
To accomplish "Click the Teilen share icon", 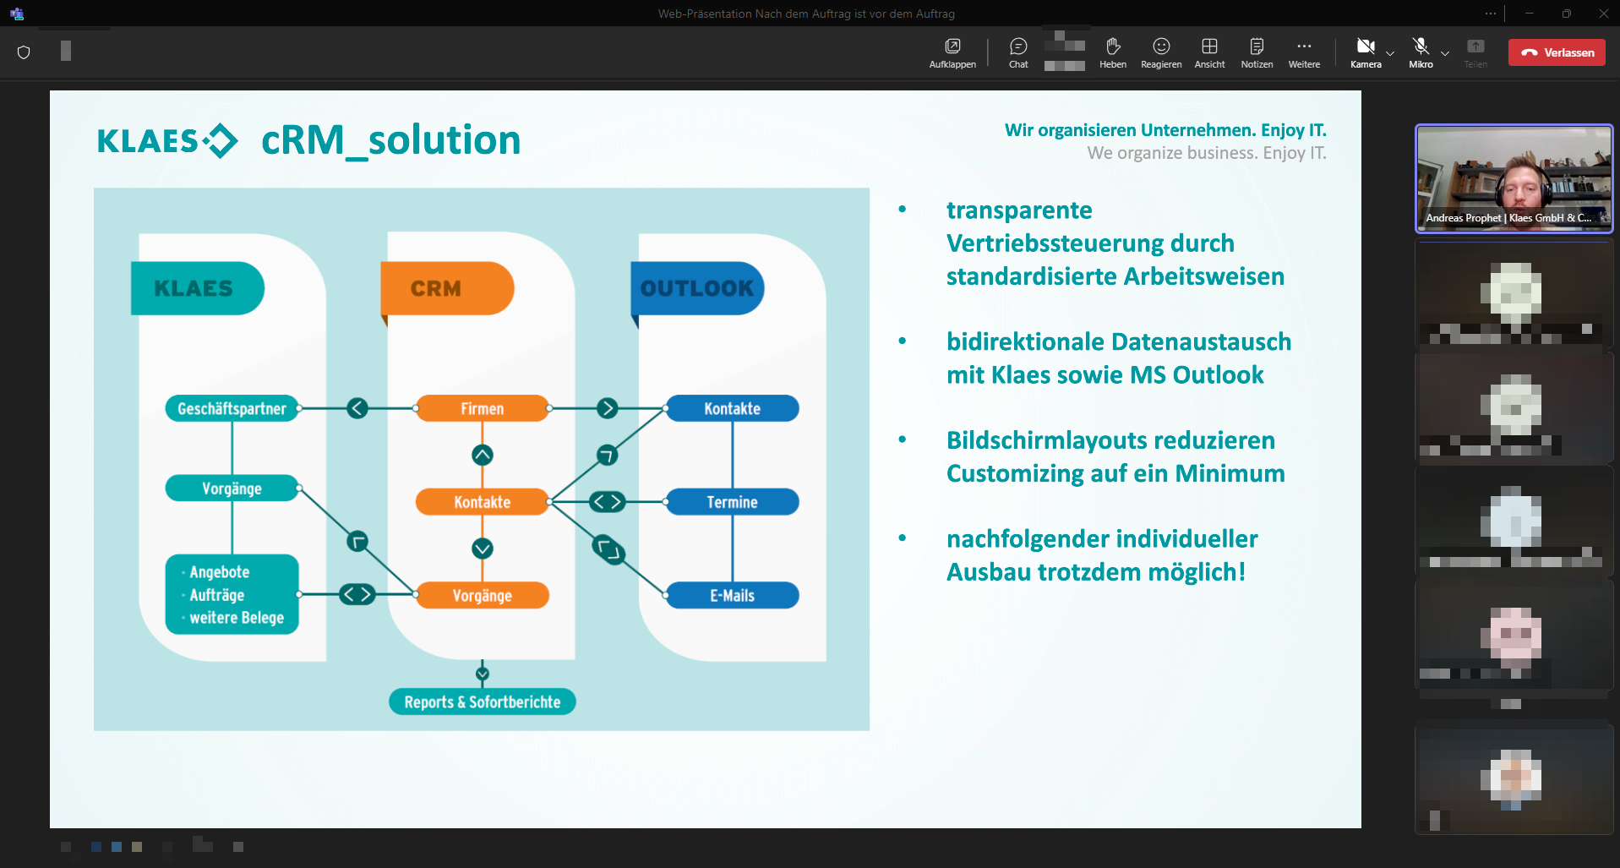I will [x=1475, y=52].
